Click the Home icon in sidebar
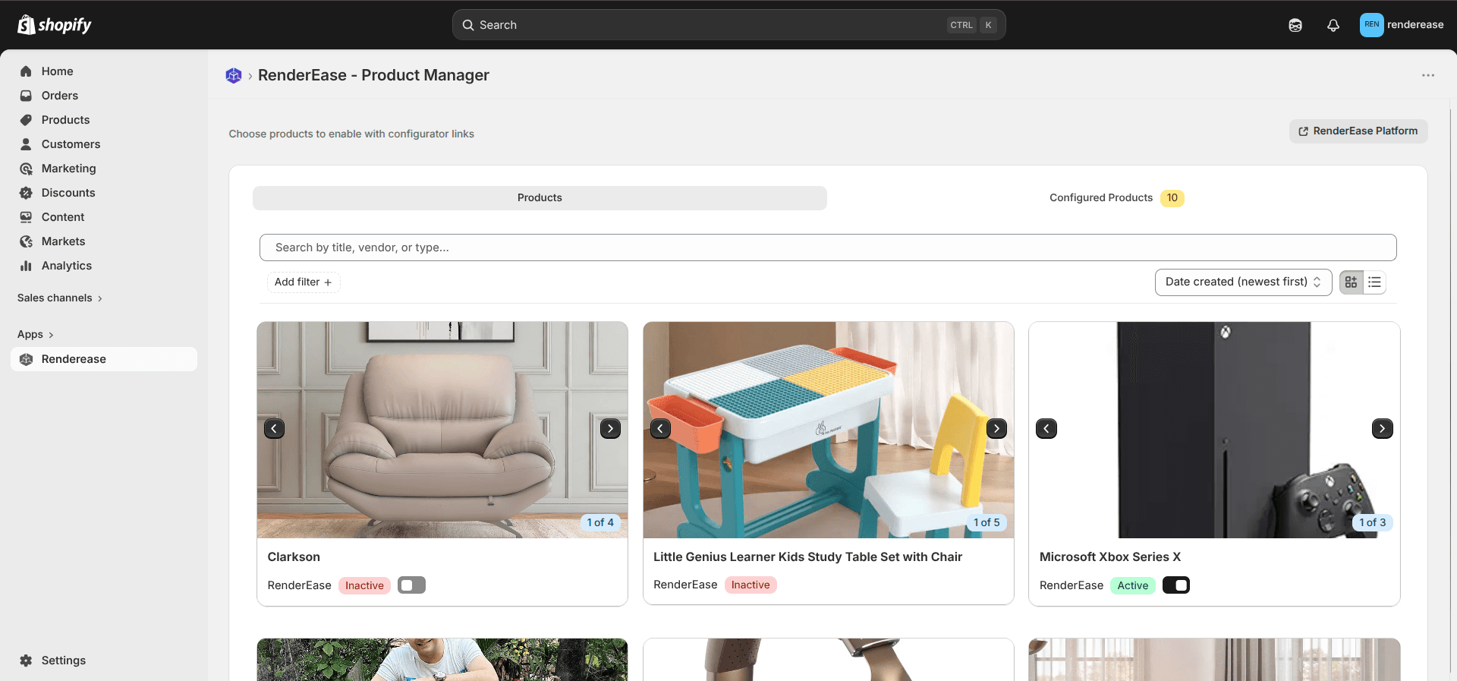Screen dimensions: 1457x681 26,71
